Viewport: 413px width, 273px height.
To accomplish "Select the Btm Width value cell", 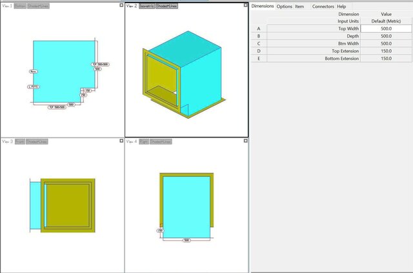I will tap(386, 43).
